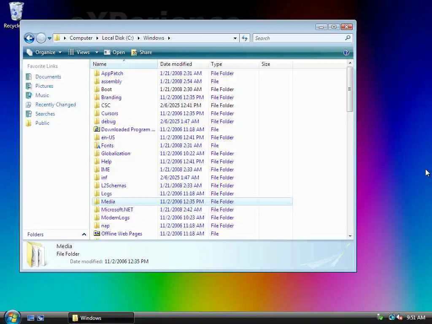Screen dimensions: 432x324
Task: Sort by the Size column header
Action: (276, 64)
